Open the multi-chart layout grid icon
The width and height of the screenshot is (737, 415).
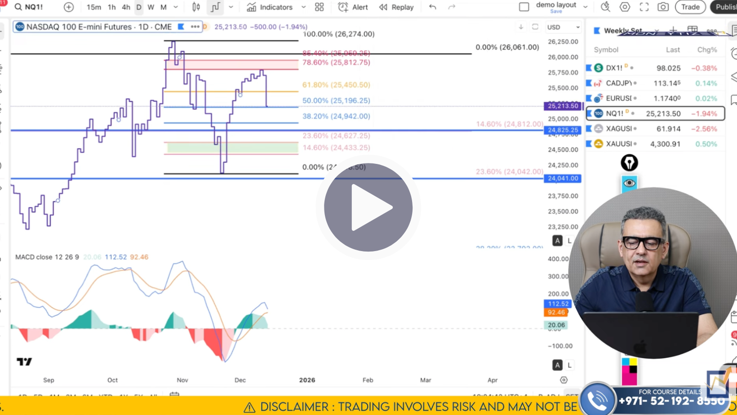click(x=319, y=7)
